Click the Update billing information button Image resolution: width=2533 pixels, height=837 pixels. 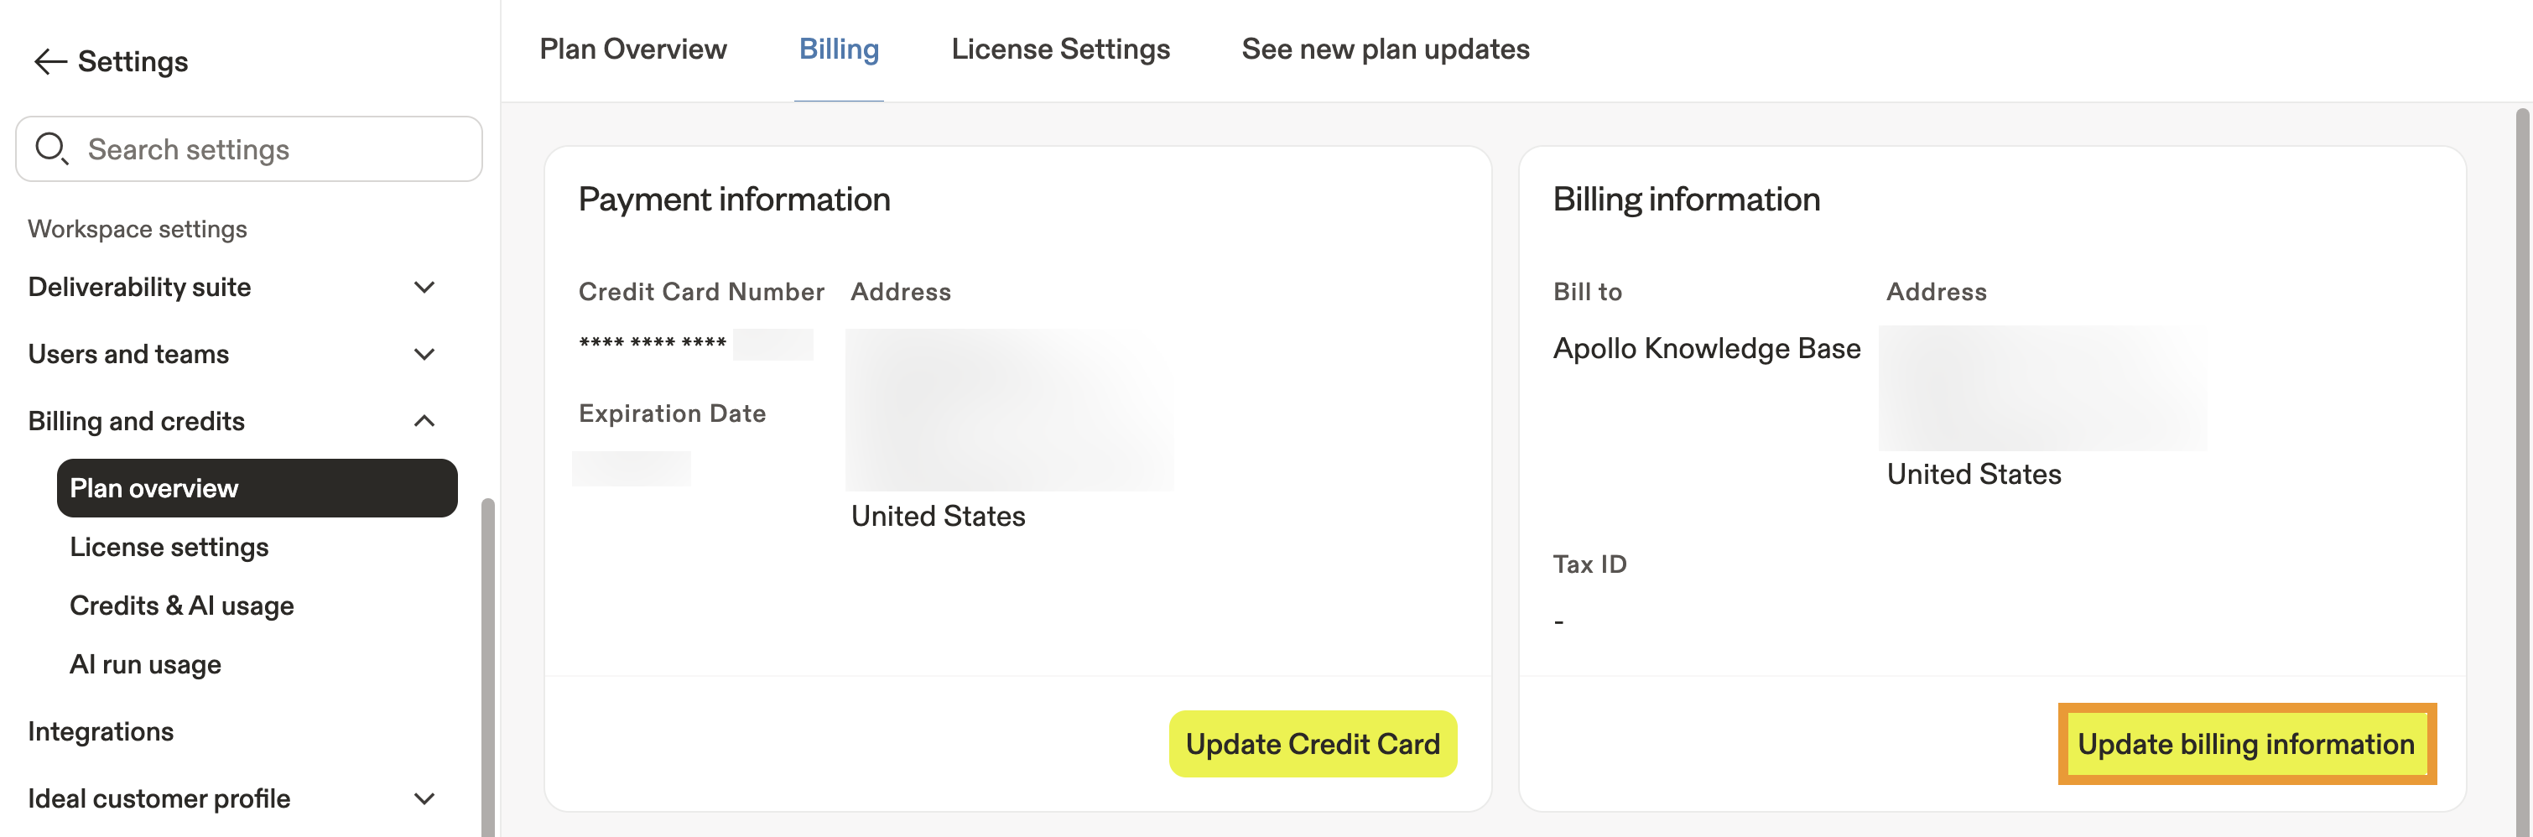2246,744
